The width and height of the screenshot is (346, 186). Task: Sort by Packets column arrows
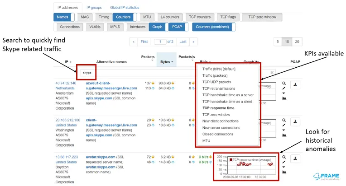point(153,60)
